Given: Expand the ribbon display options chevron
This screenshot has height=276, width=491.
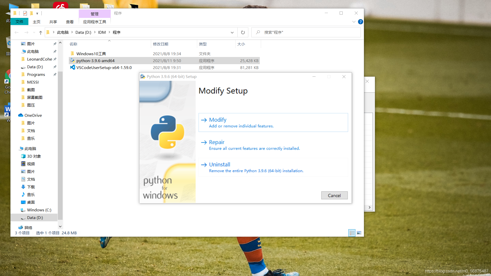Looking at the screenshot, I should point(354,22).
